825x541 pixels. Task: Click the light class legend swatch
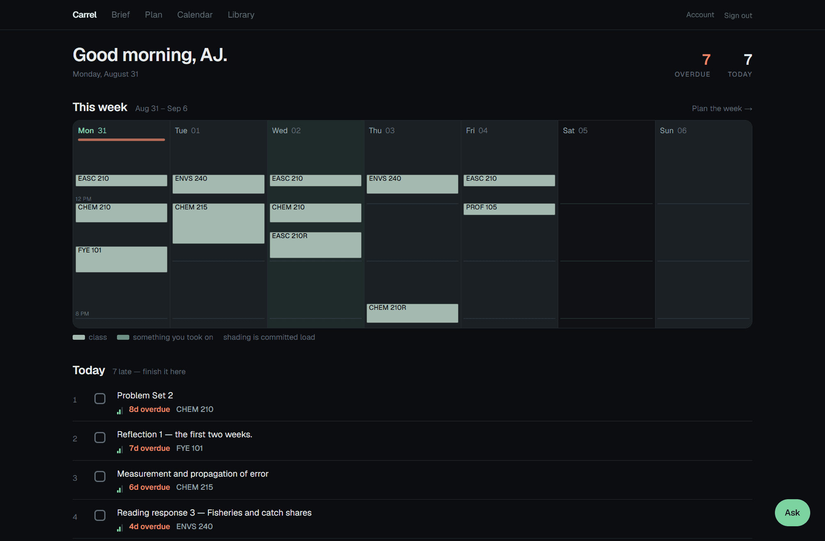click(x=79, y=337)
